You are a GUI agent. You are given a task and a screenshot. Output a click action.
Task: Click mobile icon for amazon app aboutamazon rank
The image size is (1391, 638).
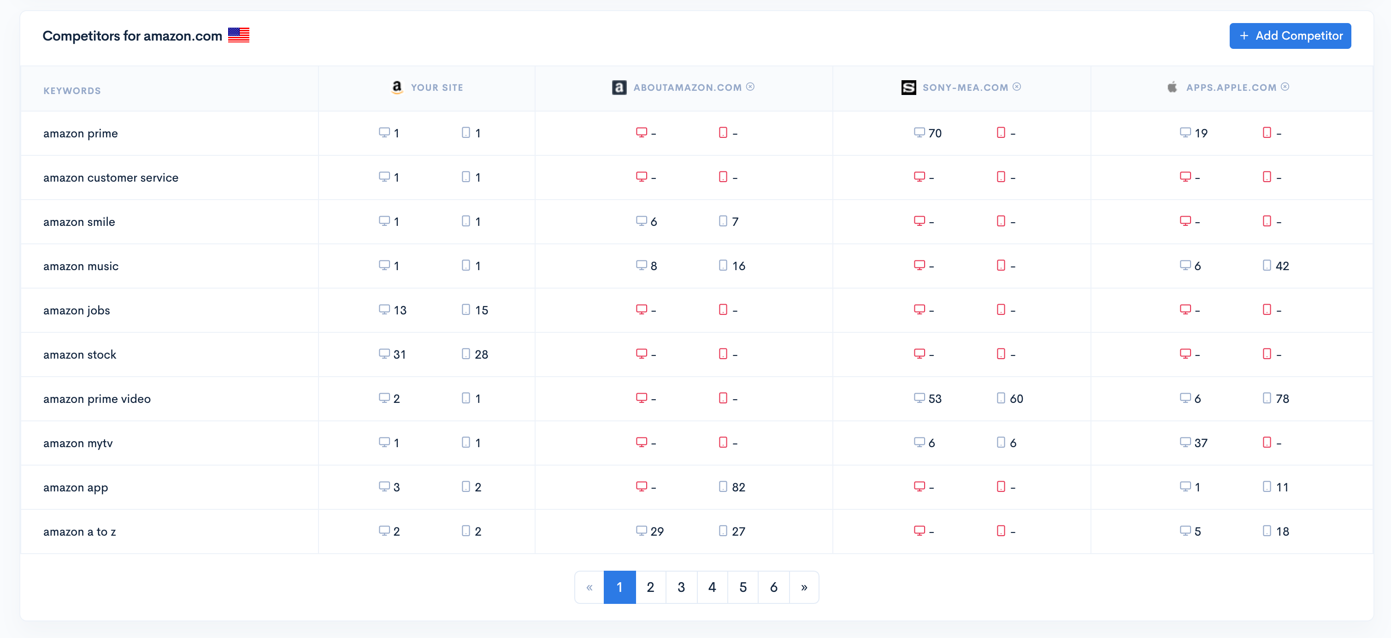click(x=723, y=487)
